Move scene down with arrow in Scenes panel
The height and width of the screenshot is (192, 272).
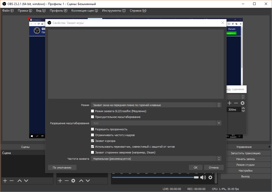[x=26, y=181]
